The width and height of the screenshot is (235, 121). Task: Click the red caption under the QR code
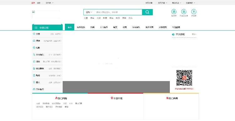(x=184, y=89)
